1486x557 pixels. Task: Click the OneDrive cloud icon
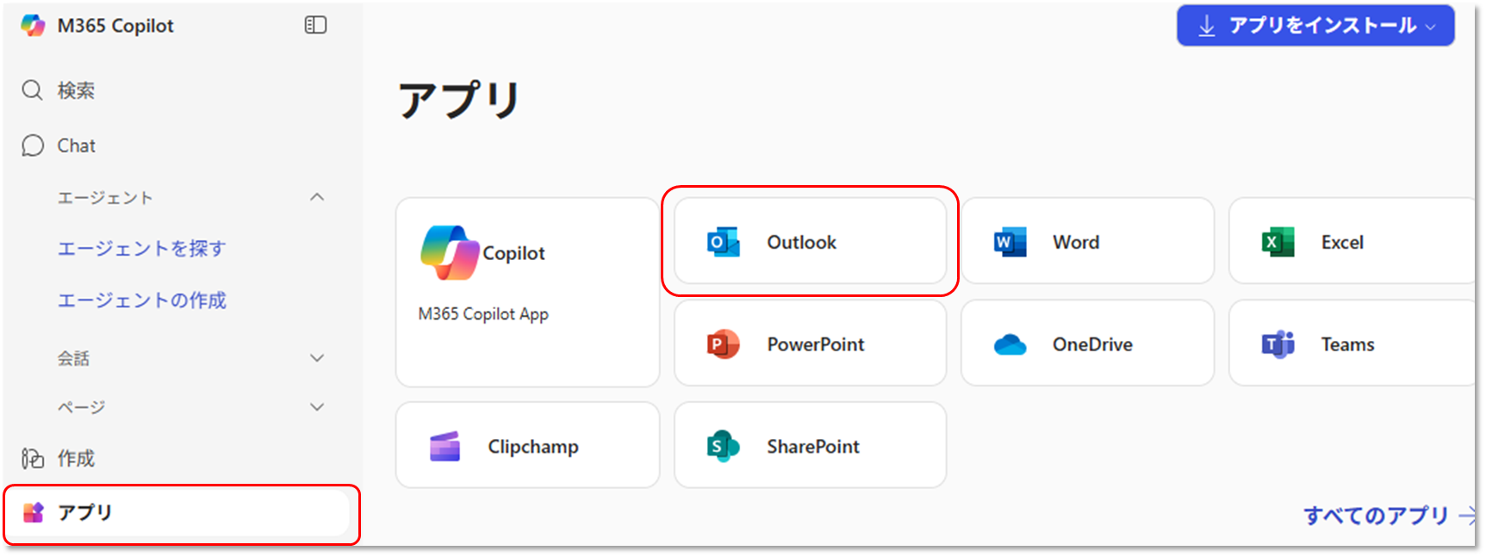(1010, 345)
